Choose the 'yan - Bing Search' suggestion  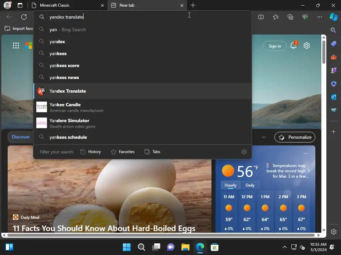143,30
